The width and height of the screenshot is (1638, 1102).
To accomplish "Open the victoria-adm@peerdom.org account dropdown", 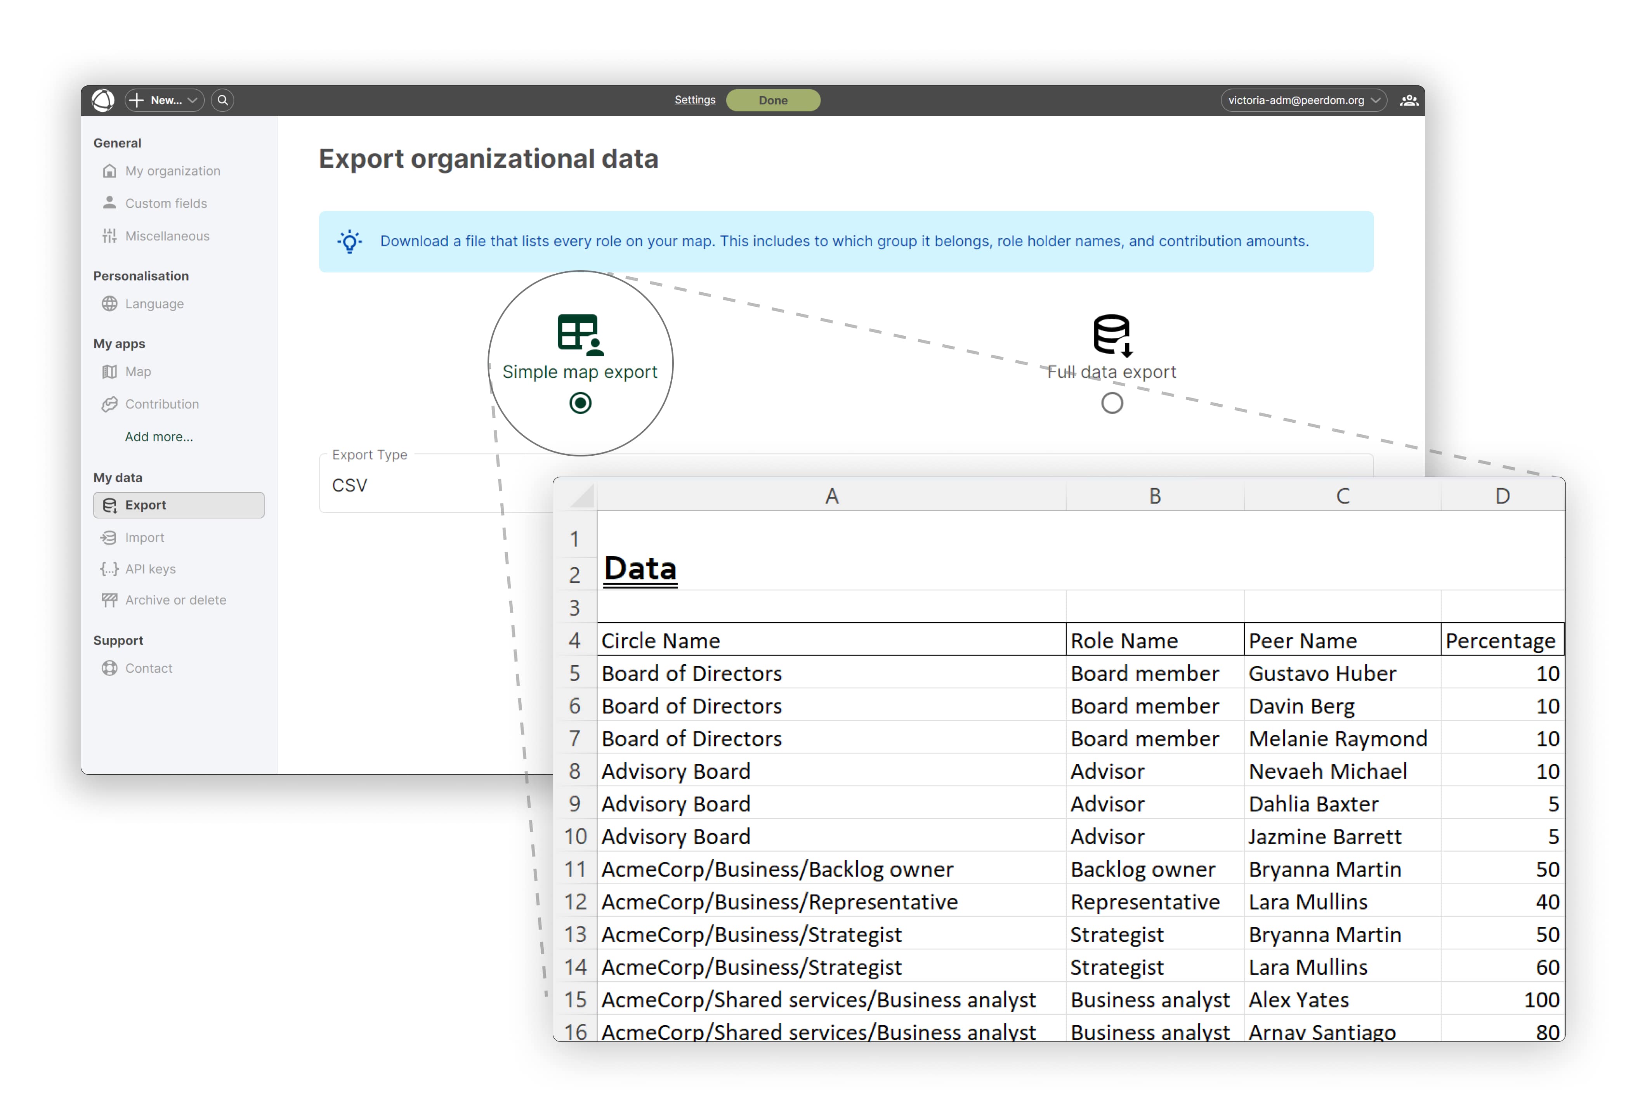I will (1303, 100).
